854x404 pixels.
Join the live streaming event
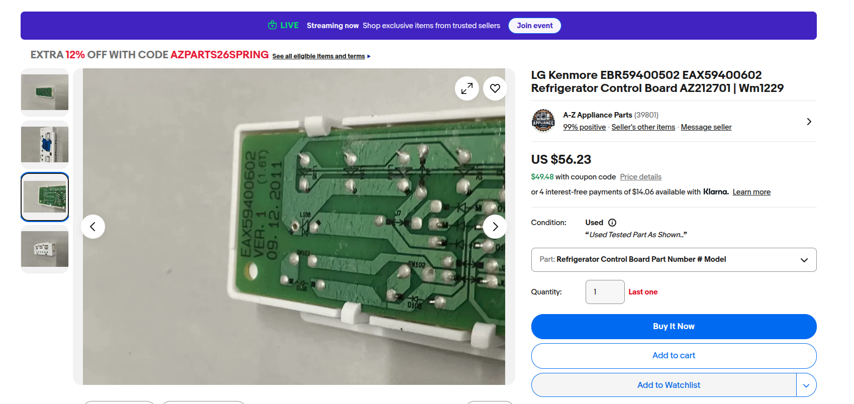coord(535,26)
